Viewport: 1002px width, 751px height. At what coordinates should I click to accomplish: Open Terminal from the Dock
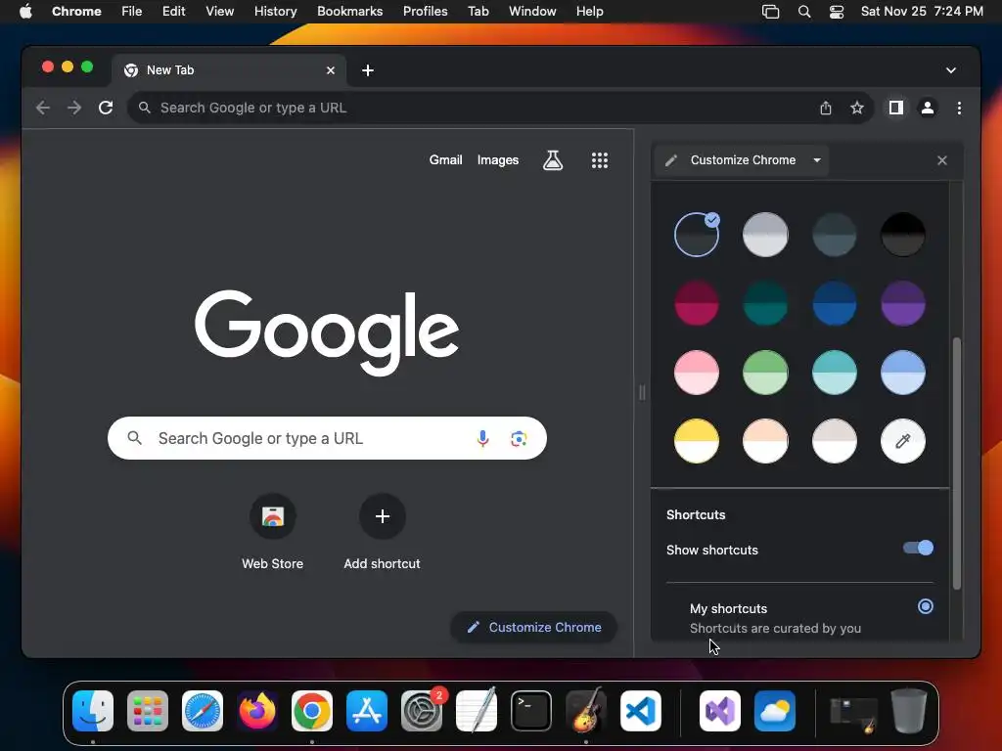point(531,711)
